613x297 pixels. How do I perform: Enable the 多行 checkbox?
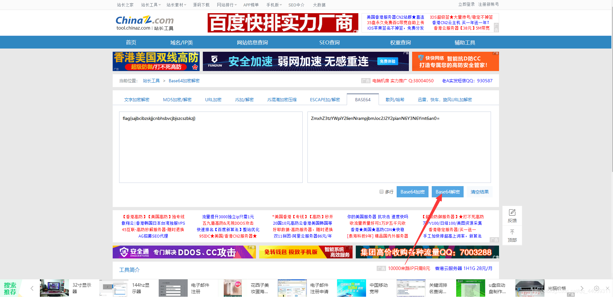pos(381,192)
